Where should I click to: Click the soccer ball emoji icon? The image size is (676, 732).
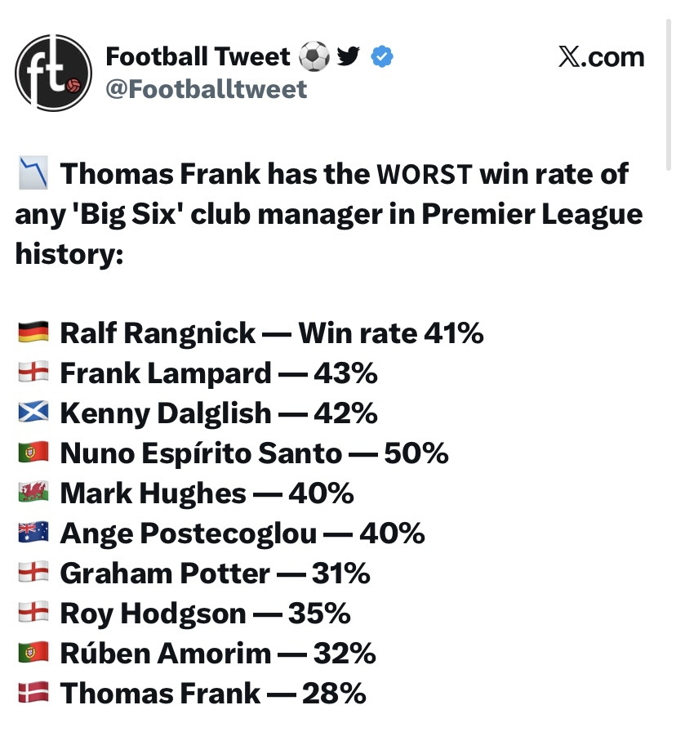coord(314,56)
